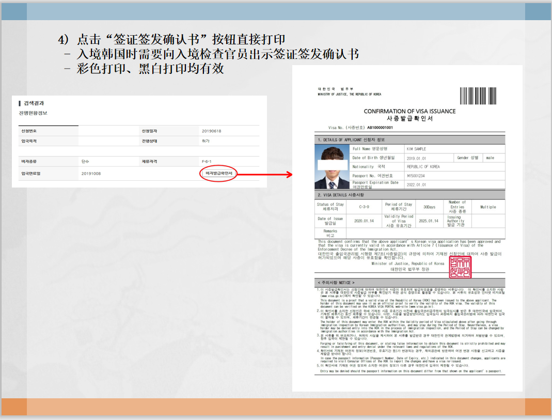
Task: Click the 검색결과 section heading
Action: [34, 103]
